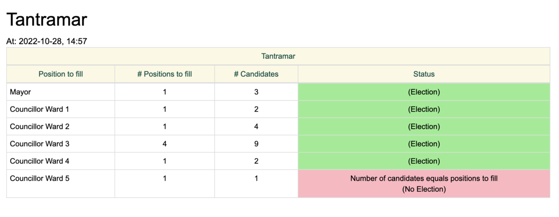559x217 pixels.
Task: Click Ward 2 candidates count 4
Action: pyautogui.click(x=256, y=127)
